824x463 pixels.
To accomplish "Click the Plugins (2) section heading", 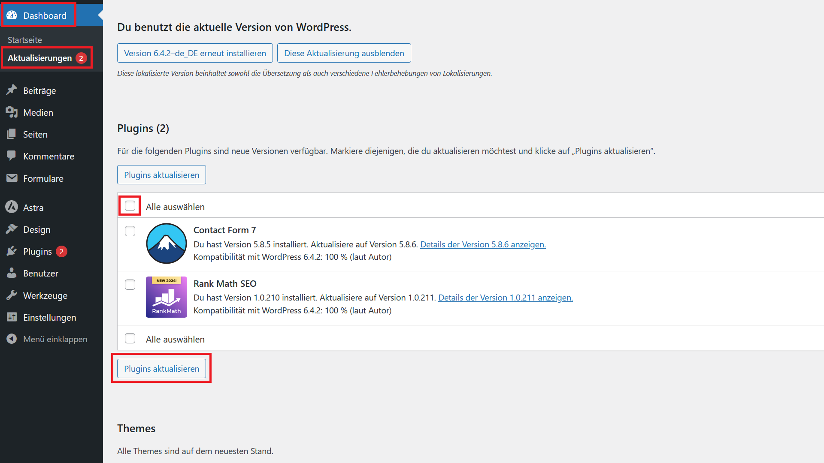I will [143, 128].
